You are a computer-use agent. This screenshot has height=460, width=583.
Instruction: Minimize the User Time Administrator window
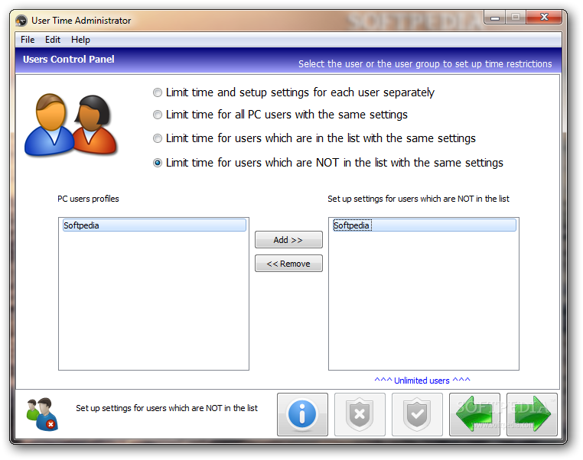point(495,17)
